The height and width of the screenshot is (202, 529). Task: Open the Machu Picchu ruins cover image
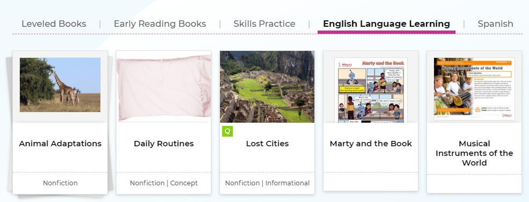pos(267,87)
